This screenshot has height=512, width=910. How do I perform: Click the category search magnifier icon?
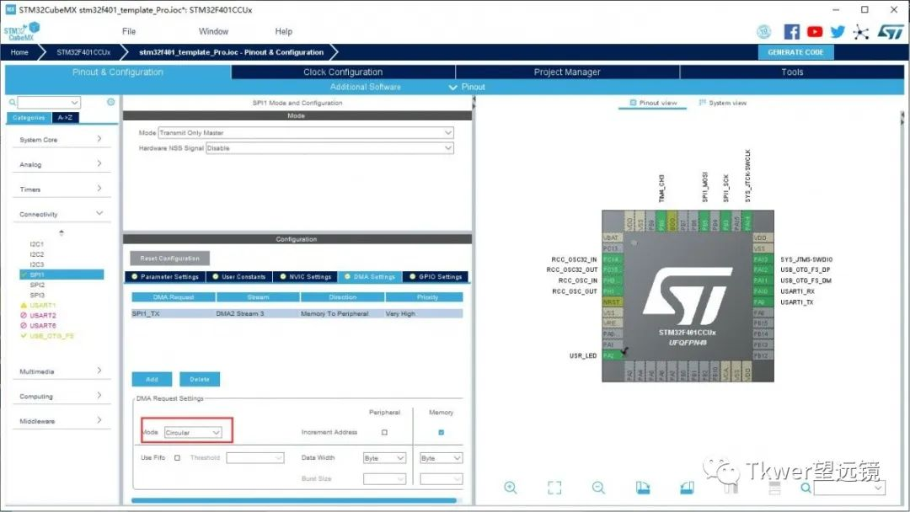pyautogui.click(x=12, y=103)
